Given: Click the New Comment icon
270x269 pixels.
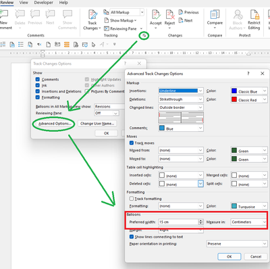Looking at the screenshot, I should [x=4, y=14].
